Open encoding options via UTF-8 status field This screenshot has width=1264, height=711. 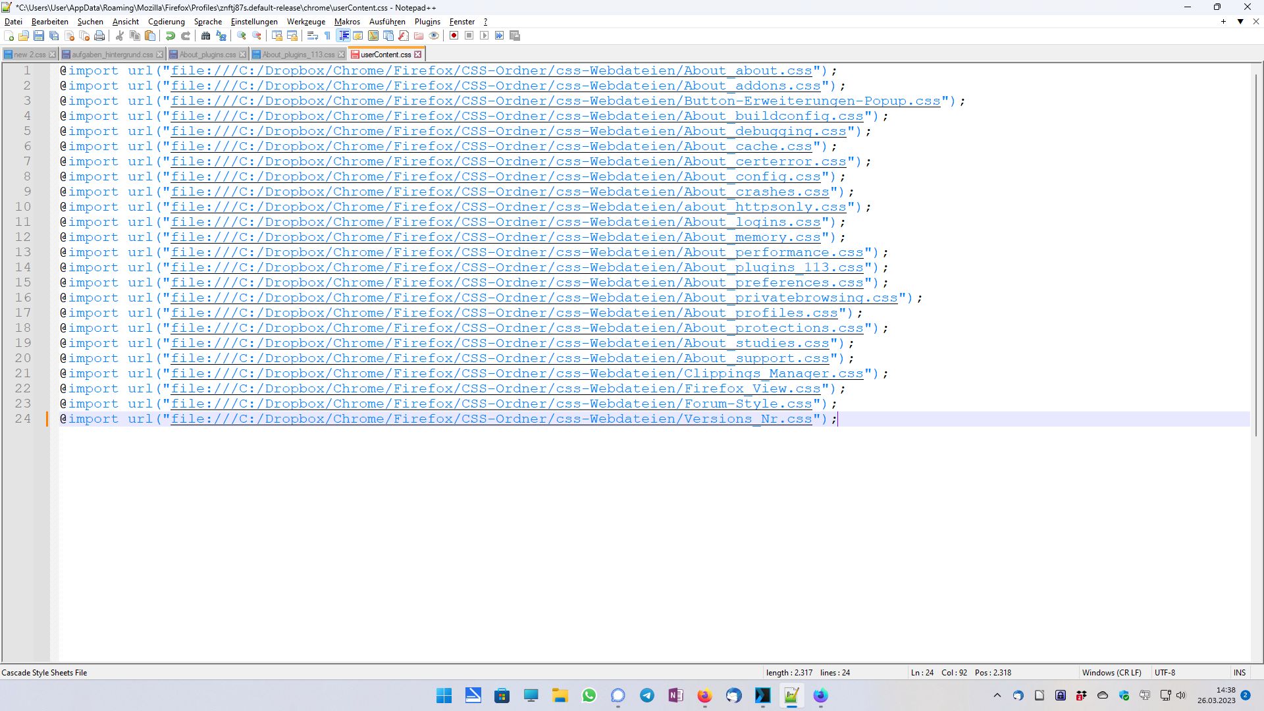(x=1165, y=672)
